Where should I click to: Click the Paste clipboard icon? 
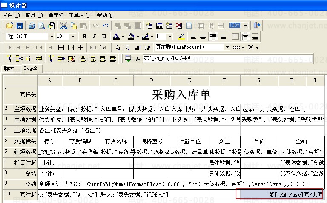coord(83,26)
